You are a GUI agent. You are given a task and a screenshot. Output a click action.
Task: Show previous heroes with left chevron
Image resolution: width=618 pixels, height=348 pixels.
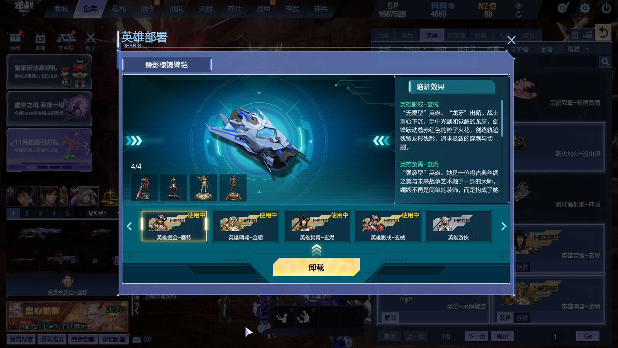coord(129,226)
